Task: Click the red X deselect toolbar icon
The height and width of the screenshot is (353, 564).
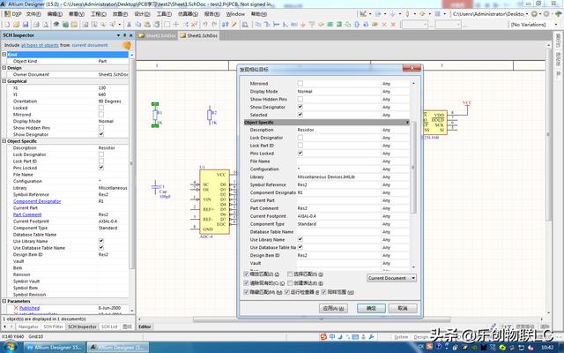Action: 194,25
